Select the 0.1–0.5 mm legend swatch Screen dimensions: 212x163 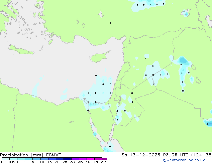click(x=6, y=159)
